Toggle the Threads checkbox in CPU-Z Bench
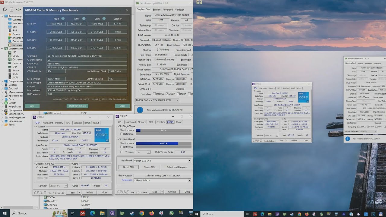386x217 pixels. tap(121, 152)
